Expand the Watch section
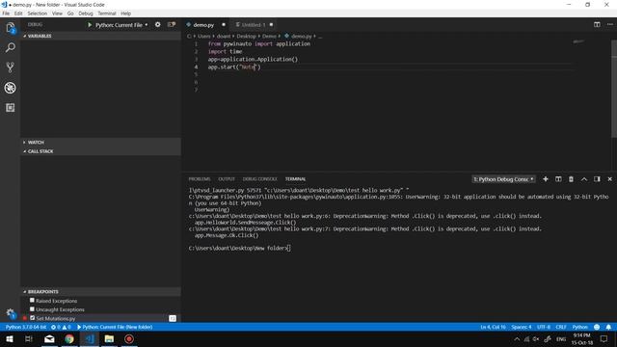The height and width of the screenshot is (347, 617). 100,142
